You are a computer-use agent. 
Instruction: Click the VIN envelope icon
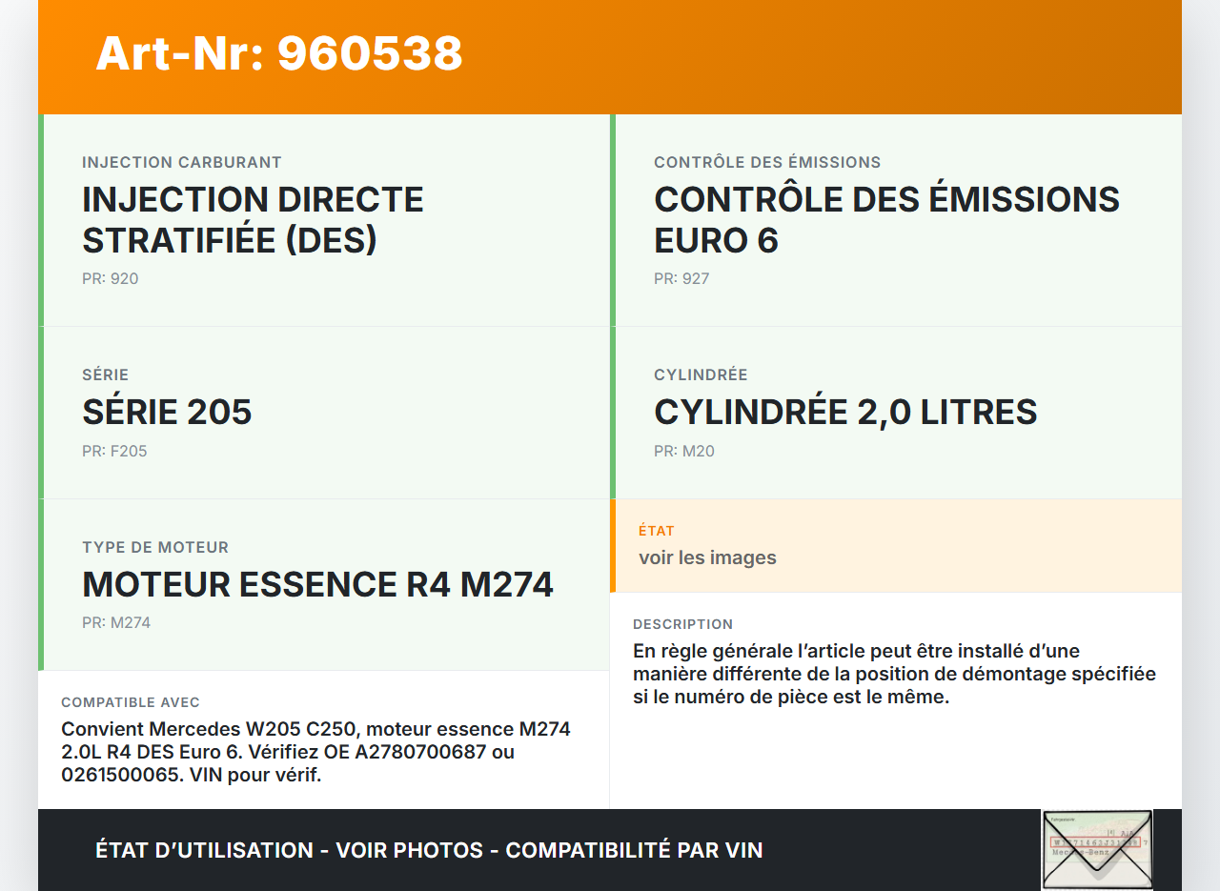(x=1097, y=849)
